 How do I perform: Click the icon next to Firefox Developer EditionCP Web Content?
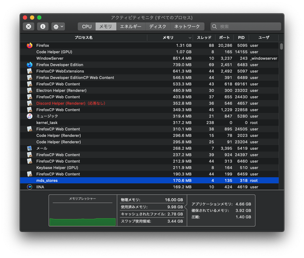click(x=30, y=77)
